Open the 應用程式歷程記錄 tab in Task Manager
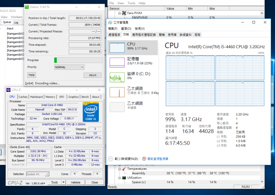The image size is (275, 195). coord(144,35)
